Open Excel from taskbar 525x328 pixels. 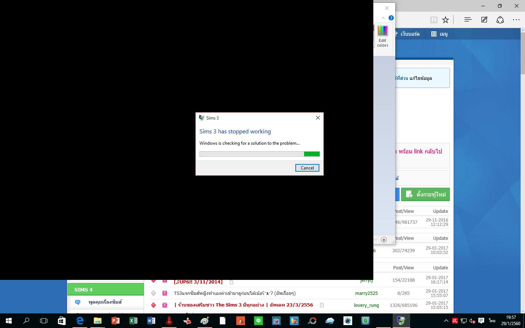coord(133,321)
